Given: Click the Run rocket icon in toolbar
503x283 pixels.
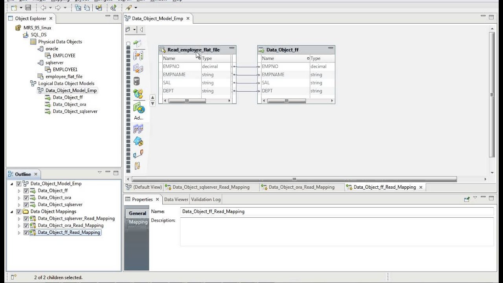Looking at the screenshot, I should 129,7.
